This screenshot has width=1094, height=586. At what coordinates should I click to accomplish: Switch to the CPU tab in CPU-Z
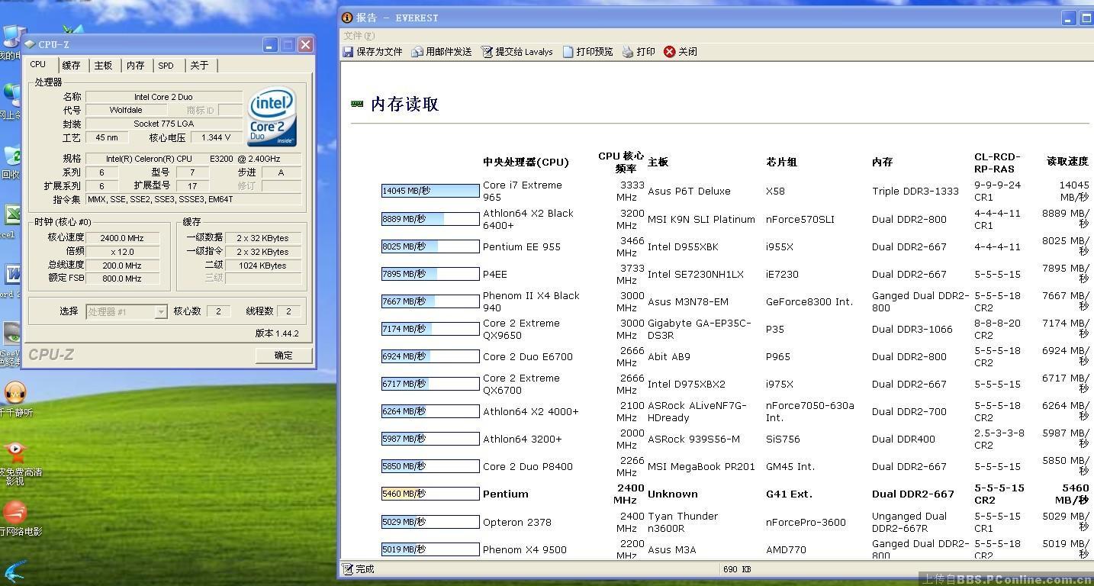click(x=38, y=65)
